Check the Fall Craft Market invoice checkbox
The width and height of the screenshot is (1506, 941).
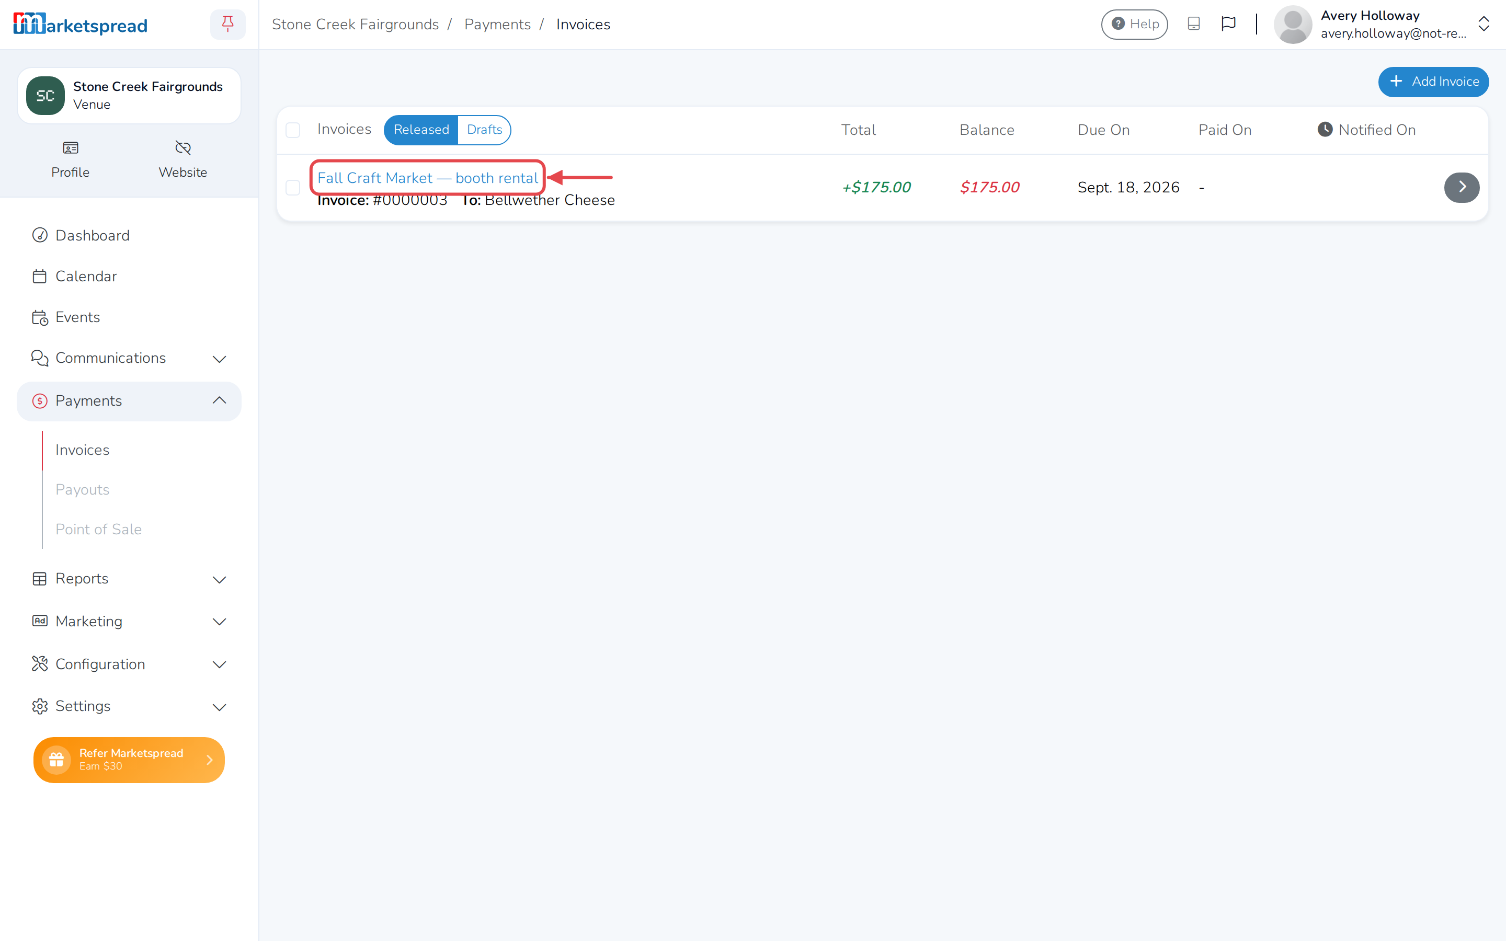point(292,187)
